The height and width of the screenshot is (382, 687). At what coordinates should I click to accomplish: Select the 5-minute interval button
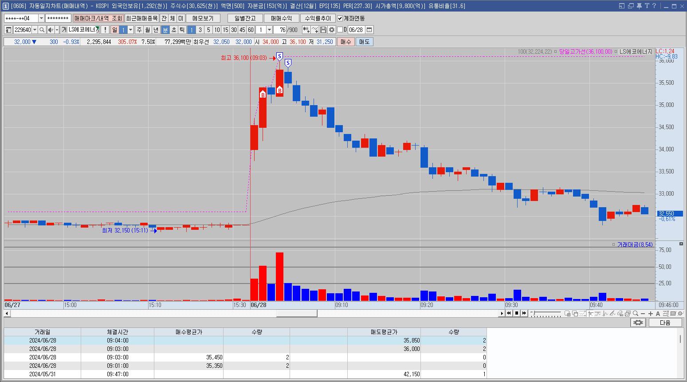[x=208, y=30]
